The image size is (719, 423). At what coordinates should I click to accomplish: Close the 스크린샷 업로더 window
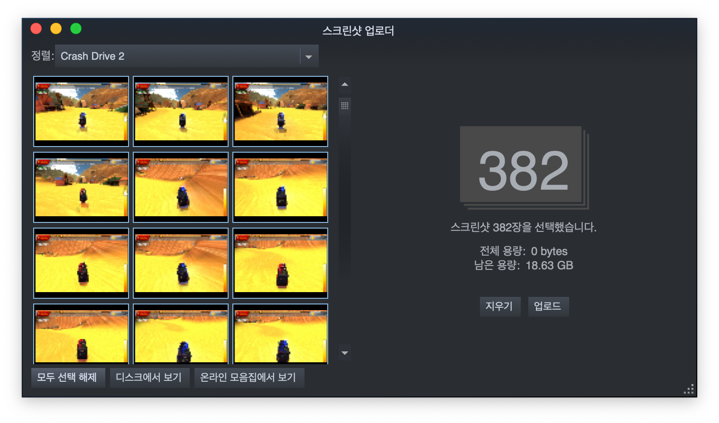tap(36, 28)
